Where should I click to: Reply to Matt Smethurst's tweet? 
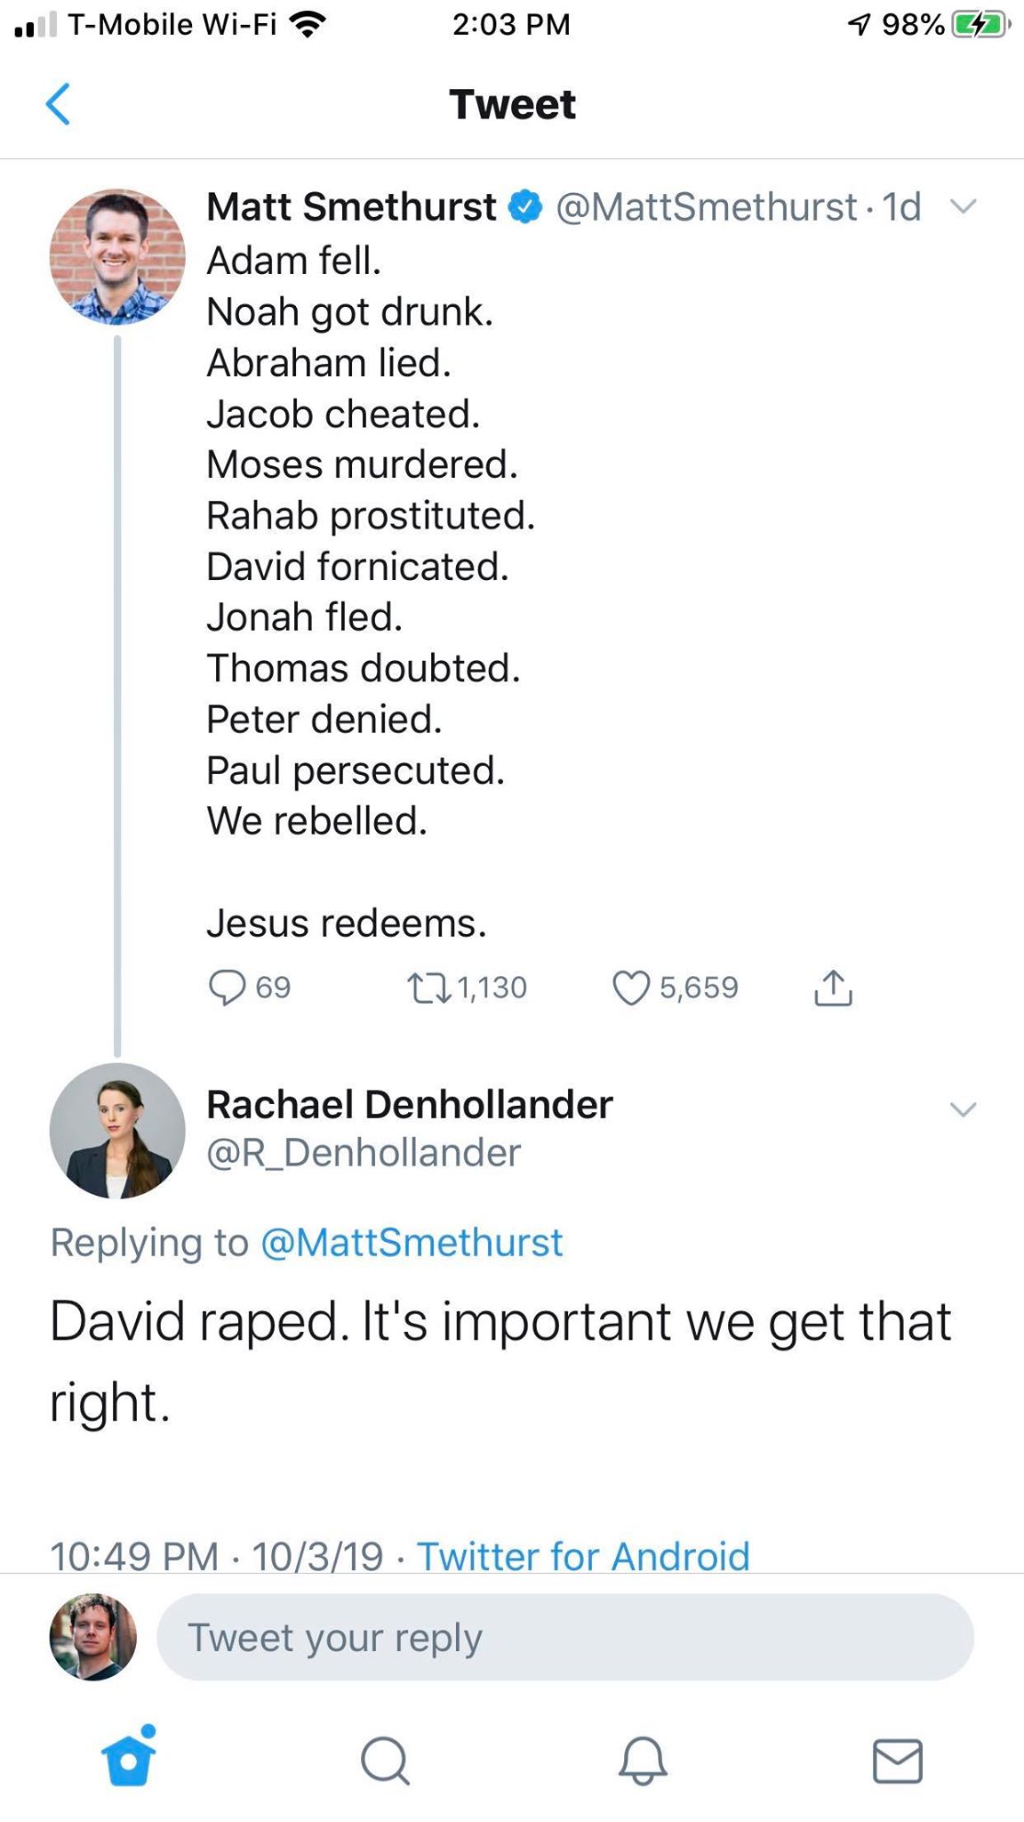[x=227, y=987]
